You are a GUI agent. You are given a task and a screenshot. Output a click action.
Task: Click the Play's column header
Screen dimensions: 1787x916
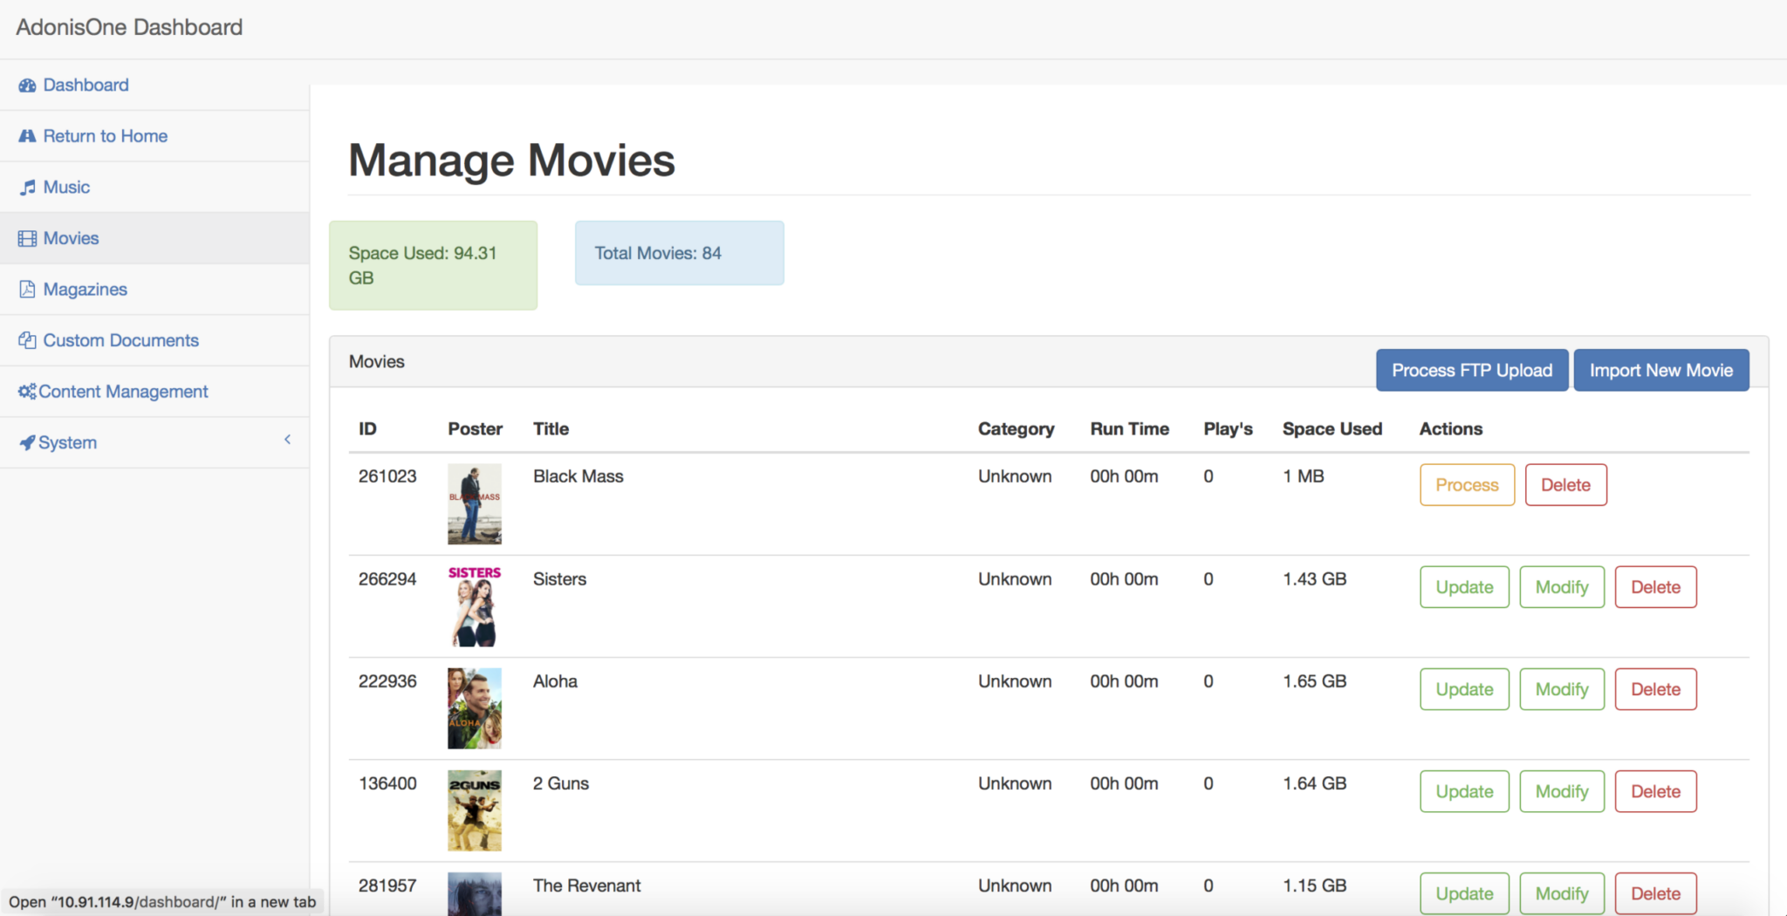[1228, 428]
